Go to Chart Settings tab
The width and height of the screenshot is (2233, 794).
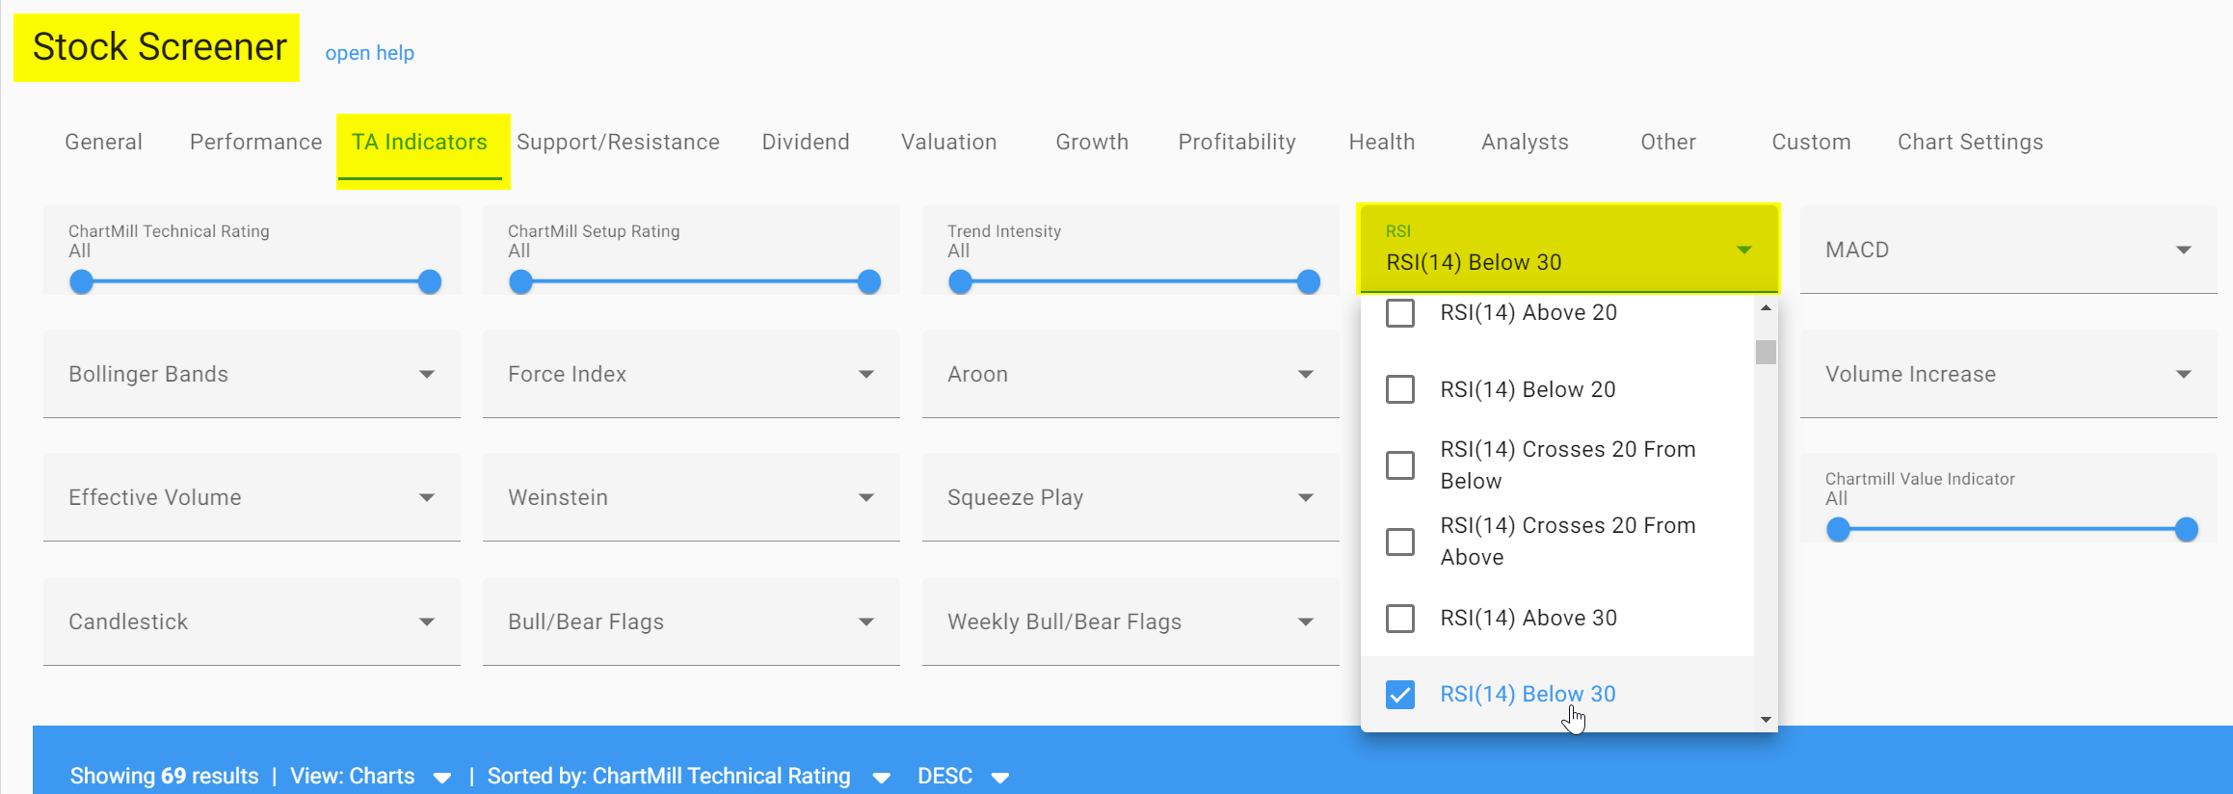click(1970, 142)
